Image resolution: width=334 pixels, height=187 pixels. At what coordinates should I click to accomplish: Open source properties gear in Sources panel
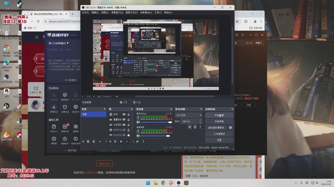pyautogui.click(x=121, y=141)
